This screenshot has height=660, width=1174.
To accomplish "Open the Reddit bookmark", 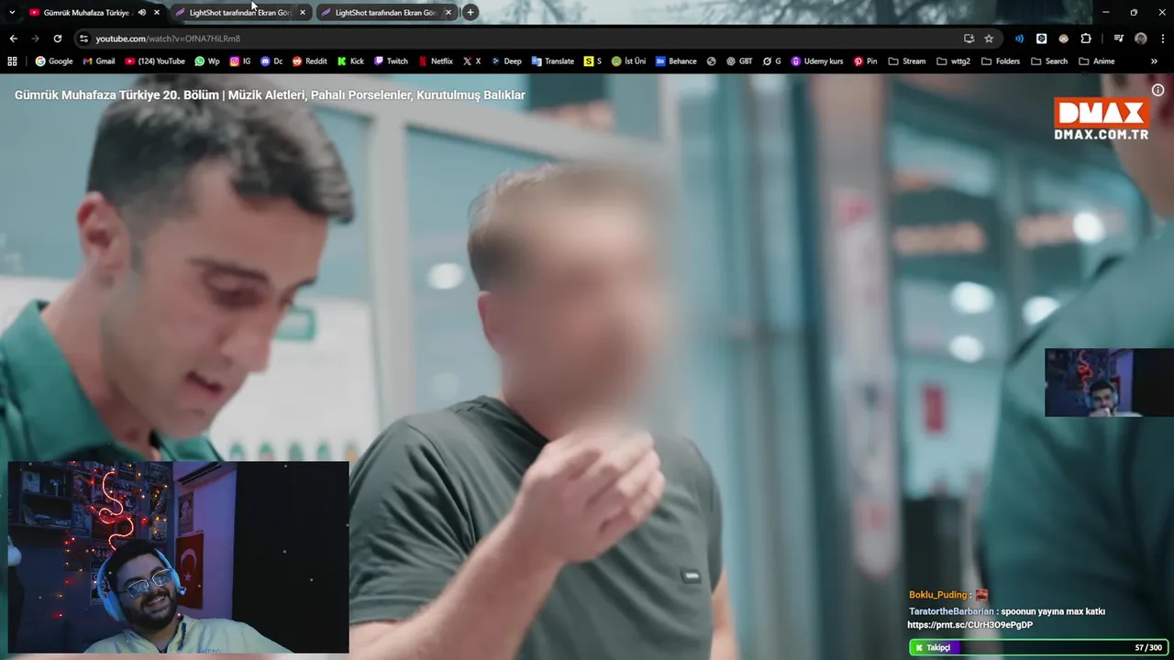I will [310, 61].
